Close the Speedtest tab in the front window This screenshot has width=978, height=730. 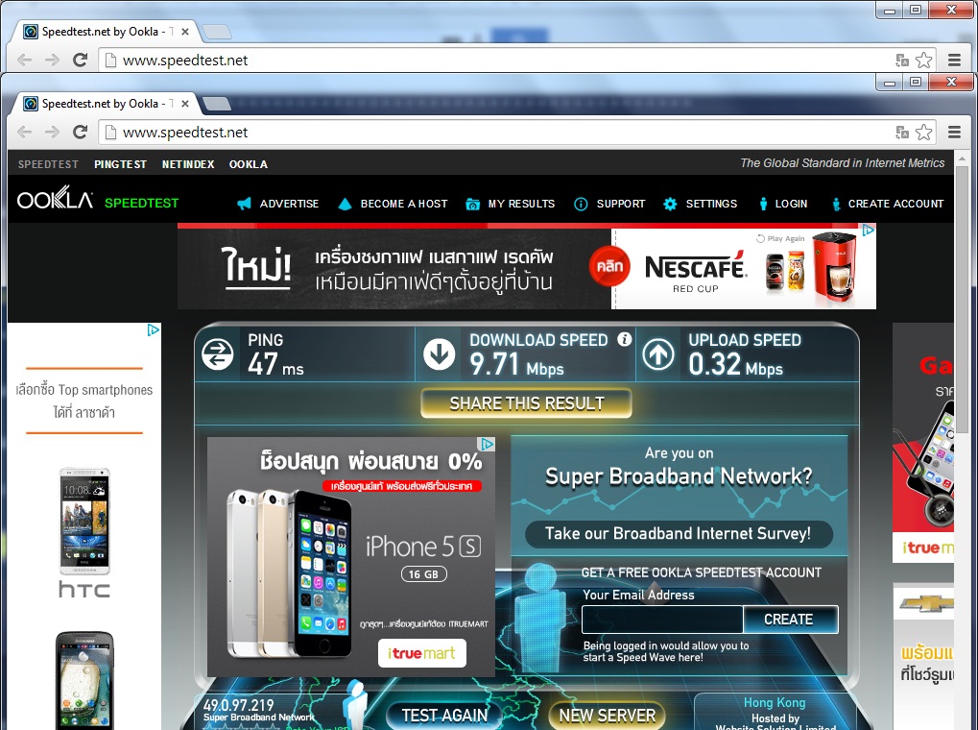point(184,104)
